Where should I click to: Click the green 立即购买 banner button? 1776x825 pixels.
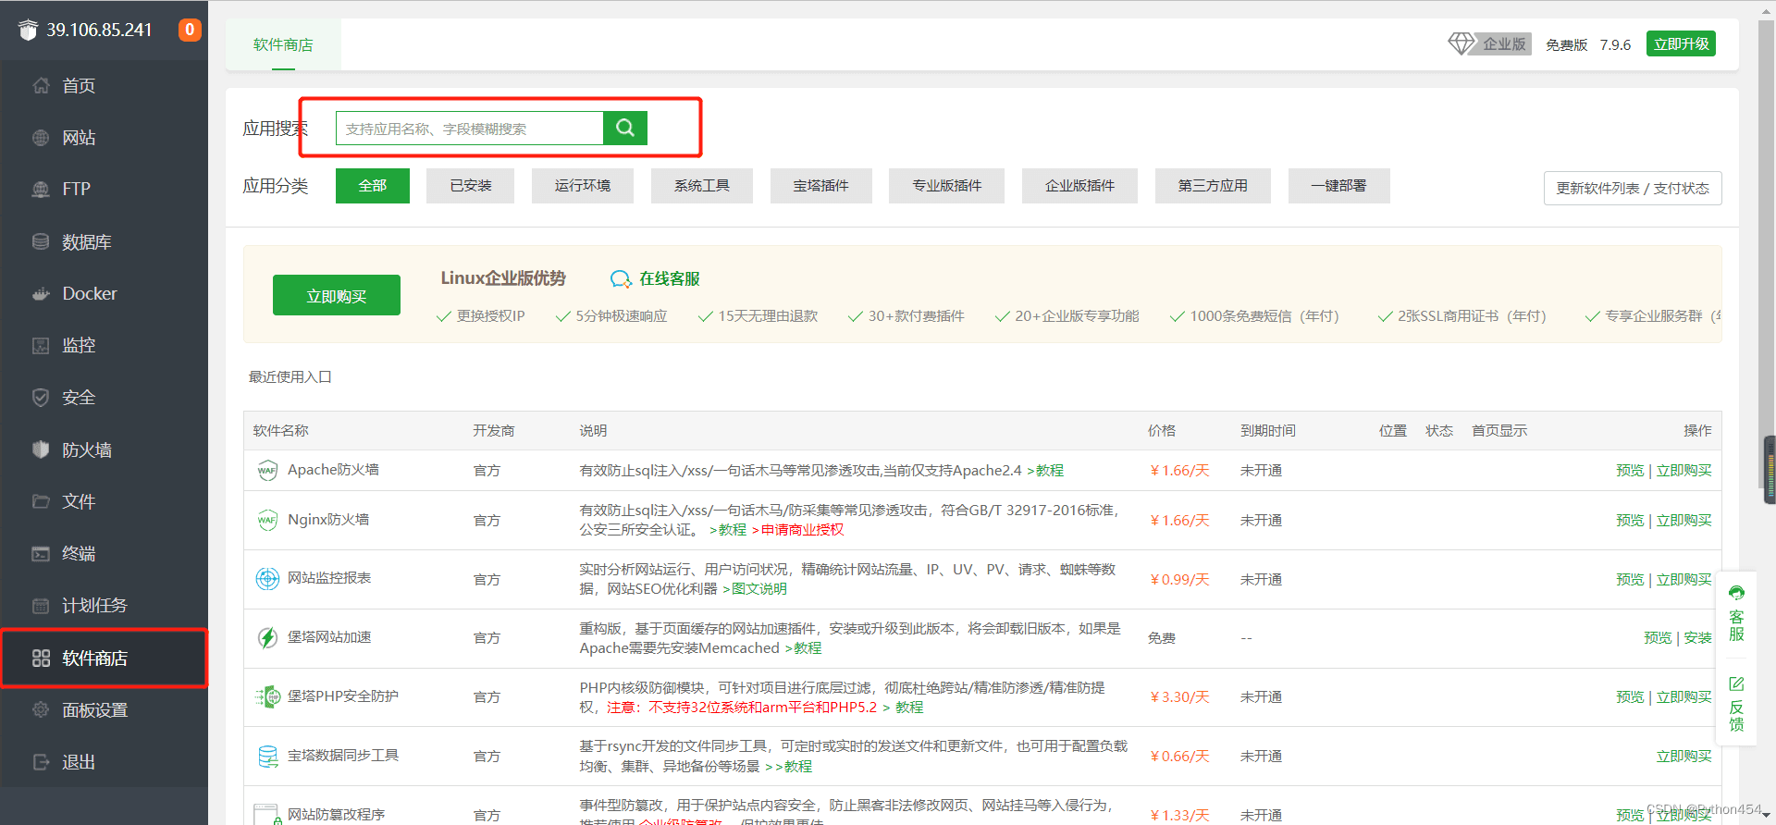(x=337, y=295)
